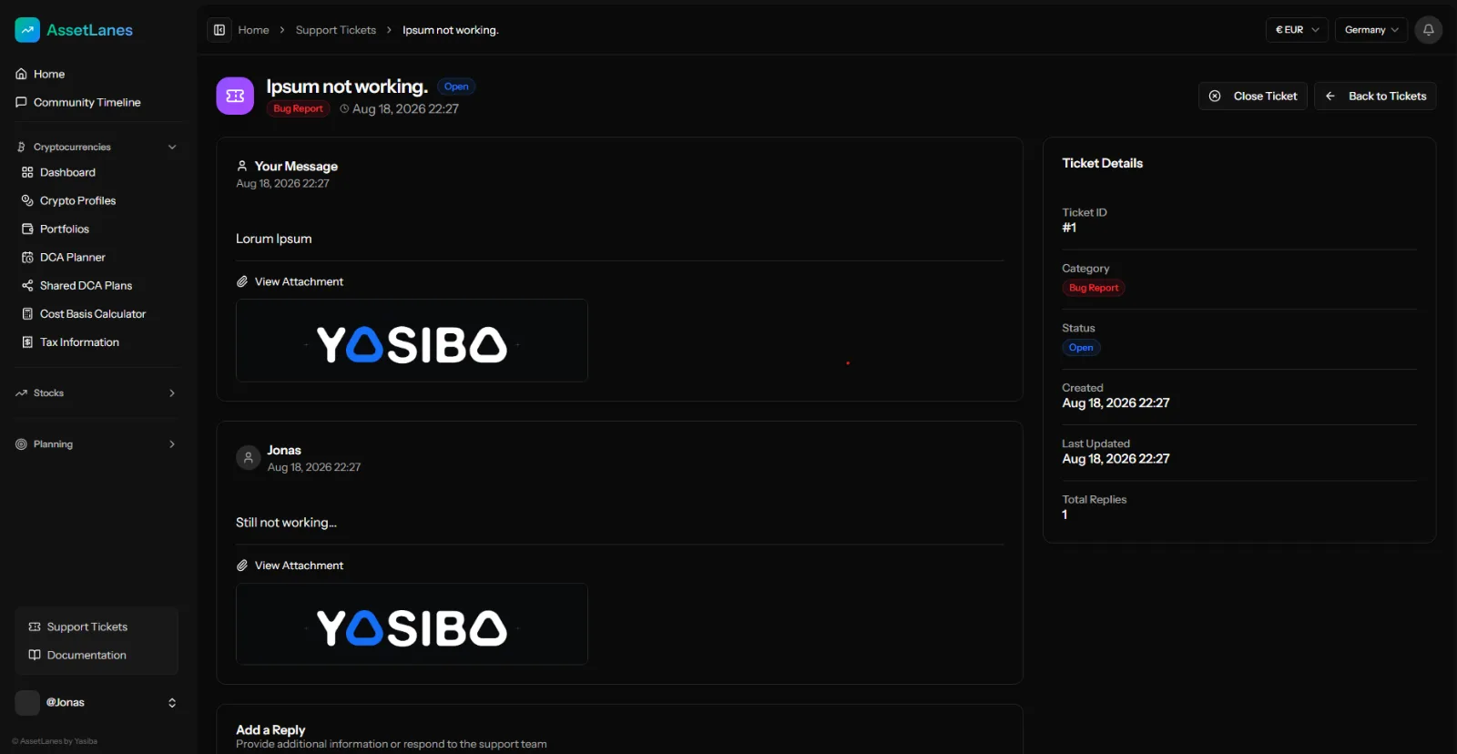1457x754 pixels.
Task: Click the Cryptocurrencies bitcoin icon
Action: click(x=21, y=147)
